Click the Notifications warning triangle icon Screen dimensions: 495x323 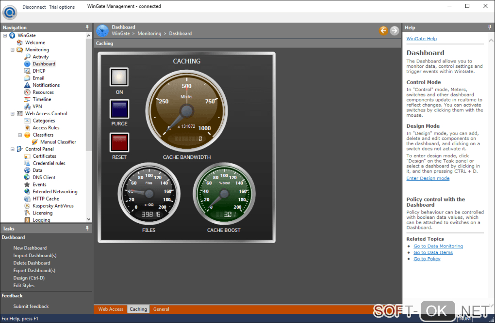pos(28,85)
